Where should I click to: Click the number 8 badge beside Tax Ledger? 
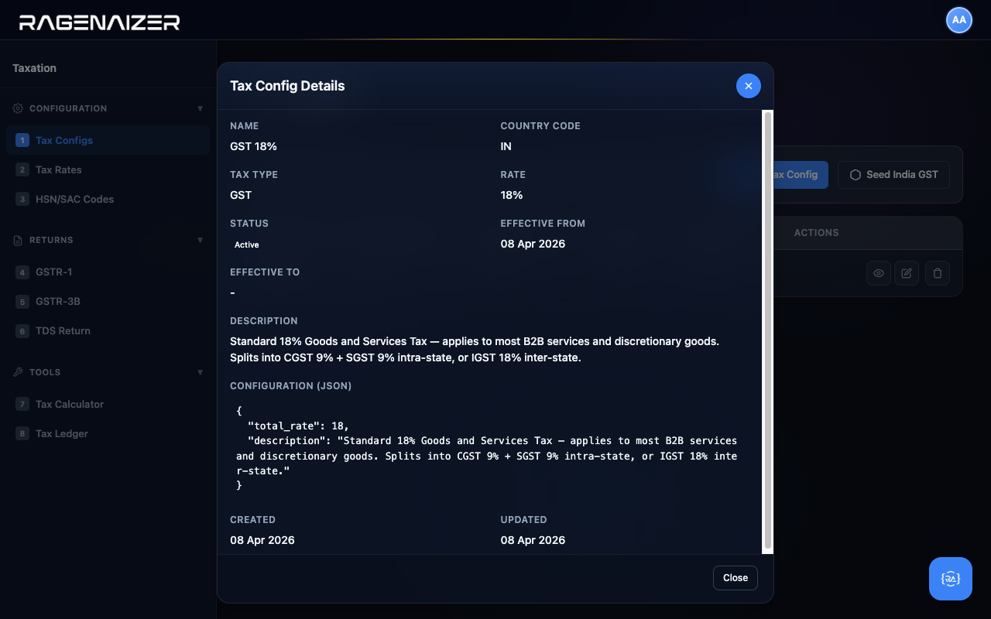coord(22,433)
